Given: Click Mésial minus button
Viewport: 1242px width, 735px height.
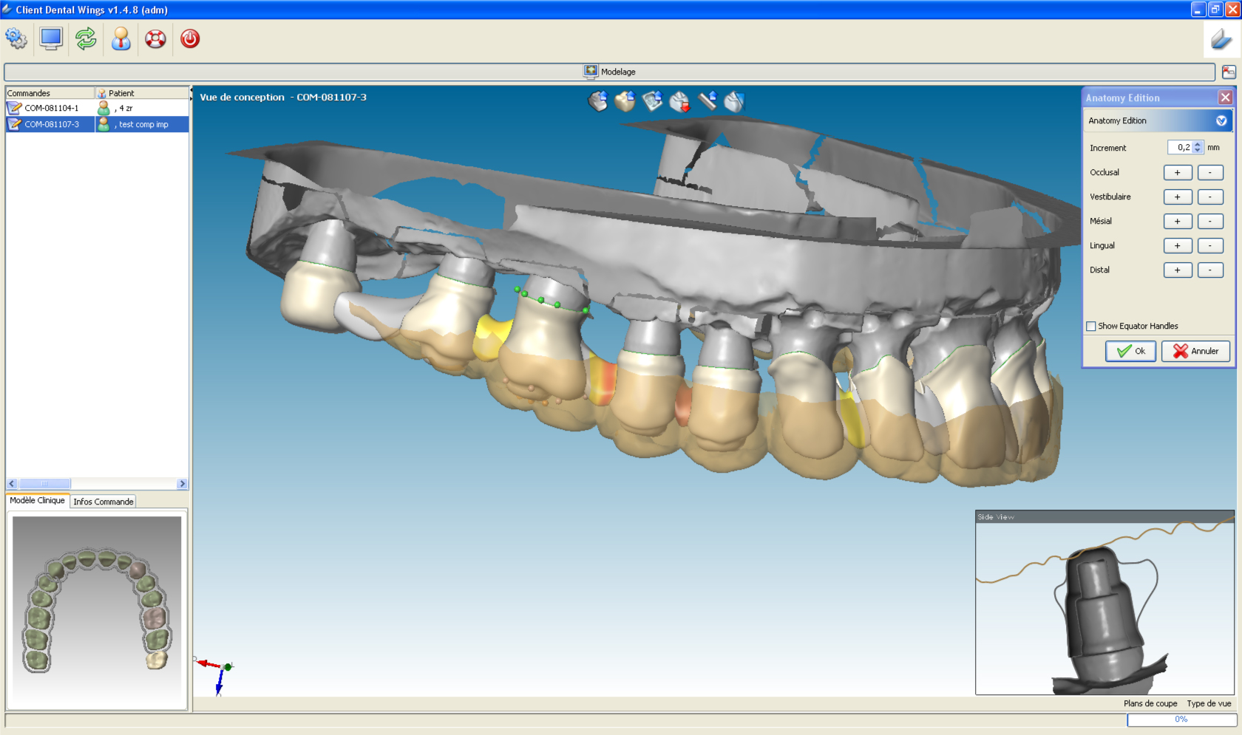Looking at the screenshot, I should (1210, 221).
